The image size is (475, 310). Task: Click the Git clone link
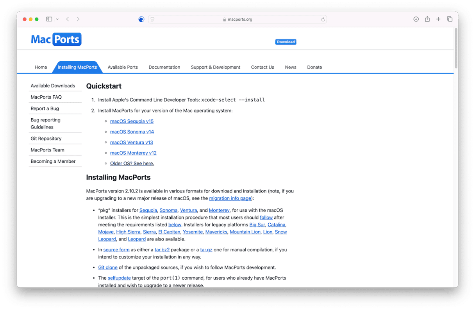click(x=108, y=267)
